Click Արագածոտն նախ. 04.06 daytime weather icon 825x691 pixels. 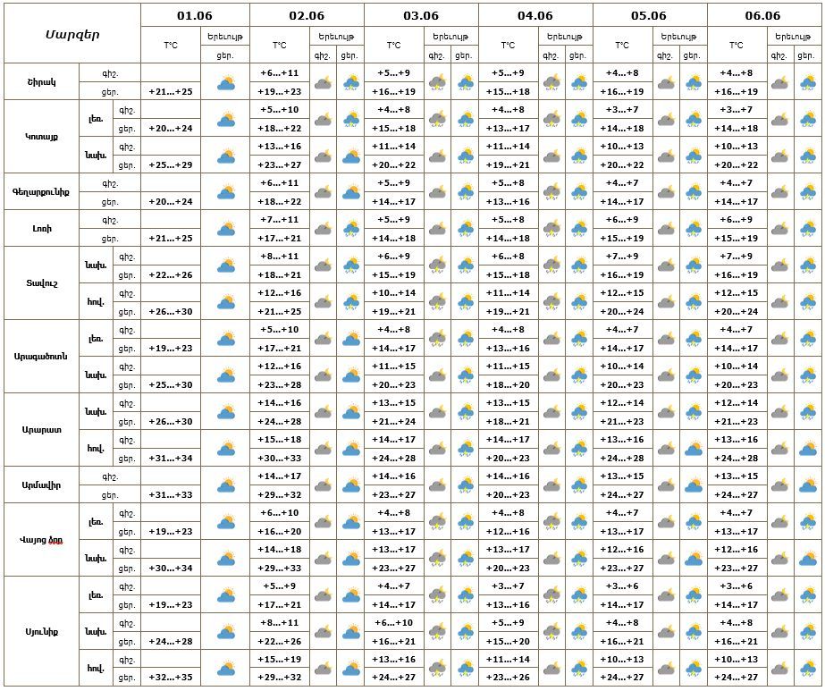pos(579,375)
